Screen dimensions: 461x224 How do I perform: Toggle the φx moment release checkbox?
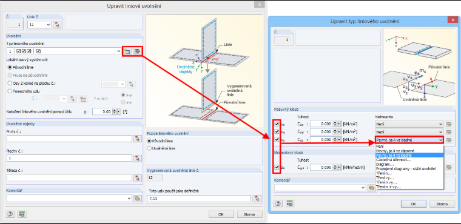(277, 167)
